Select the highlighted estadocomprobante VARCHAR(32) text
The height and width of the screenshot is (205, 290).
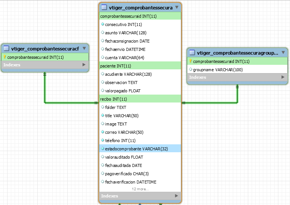(x=137, y=149)
